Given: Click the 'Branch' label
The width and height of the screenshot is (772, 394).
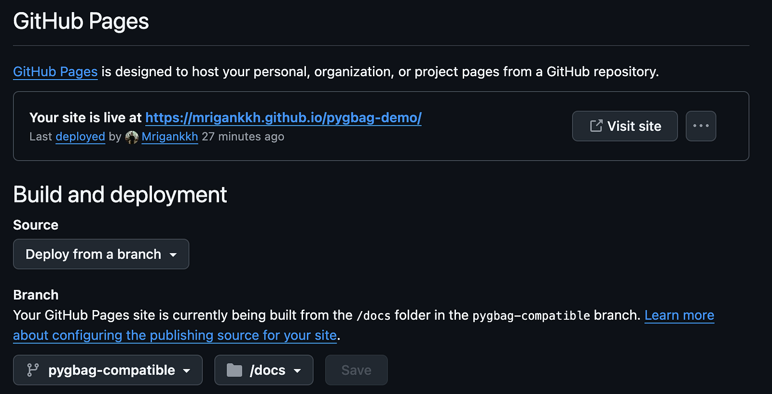Looking at the screenshot, I should pos(36,295).
